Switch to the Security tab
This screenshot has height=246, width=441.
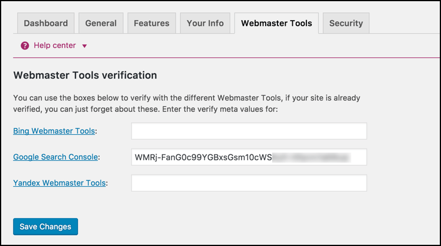click(346, 23)
